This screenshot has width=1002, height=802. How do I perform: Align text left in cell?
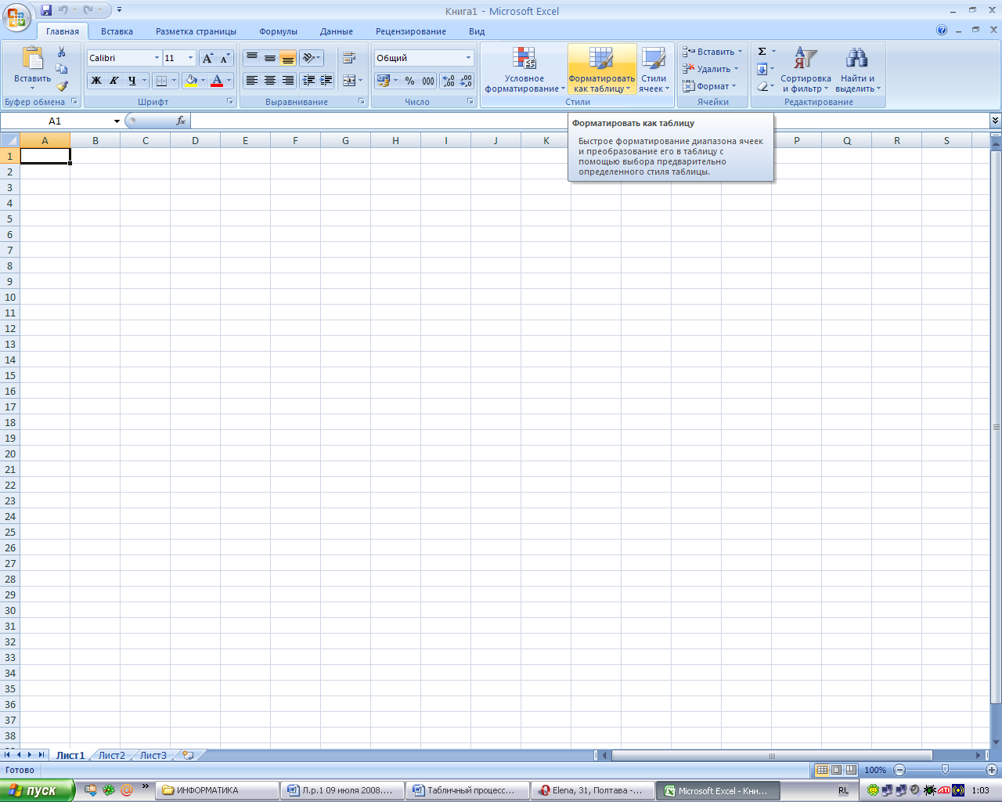252,81
